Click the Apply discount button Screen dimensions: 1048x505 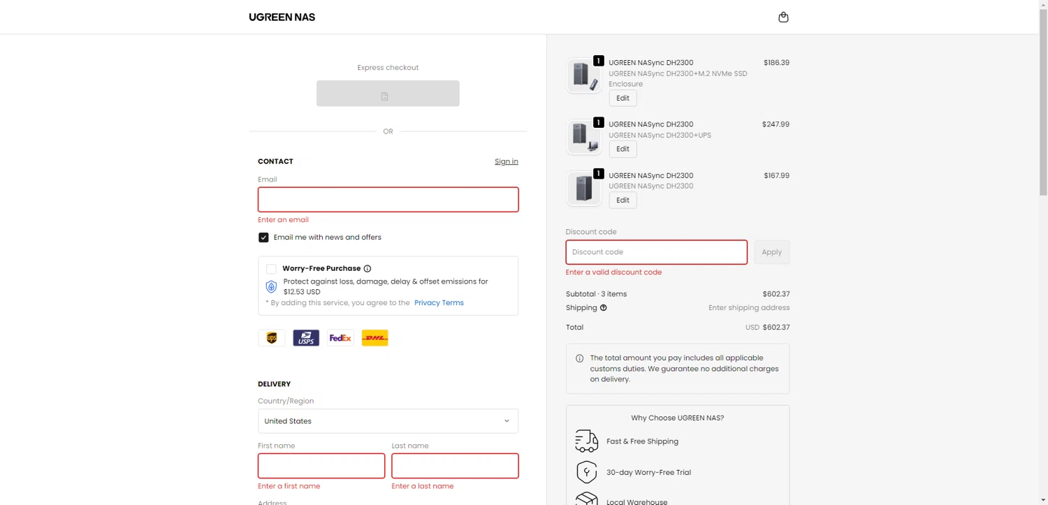tap(771, 252)
